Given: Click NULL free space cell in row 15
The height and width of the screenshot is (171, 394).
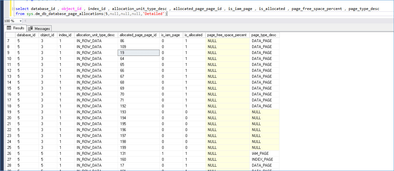Looking at the screenshot, I should [x=228, y=88].
